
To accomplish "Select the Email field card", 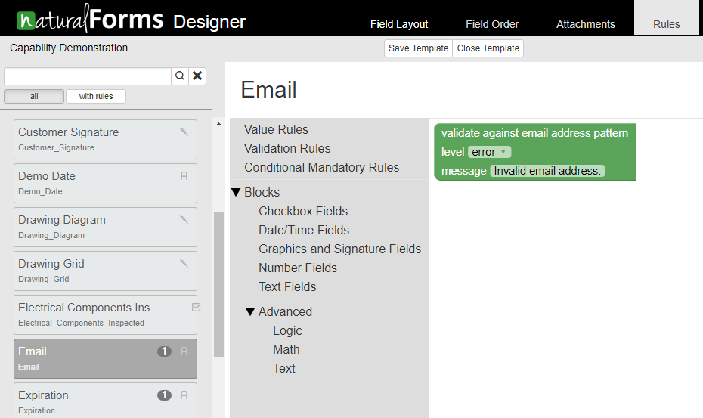I will (105, 359).
